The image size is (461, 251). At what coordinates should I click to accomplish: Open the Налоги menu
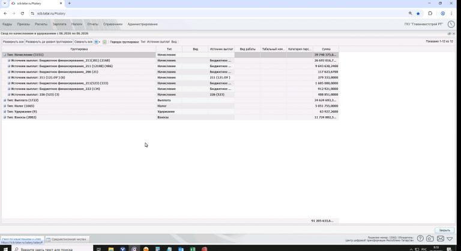click(x=77, y=25)
